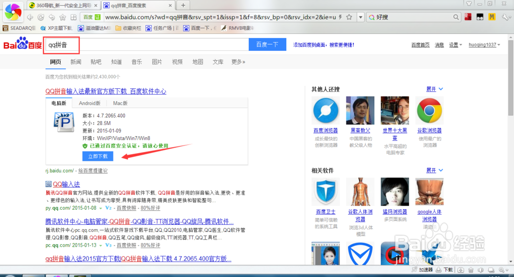Open the 收藏夹栏 bookmarks folder
Image resolution: width=514 pixels, height=277 pixels.
coord(128,28)
